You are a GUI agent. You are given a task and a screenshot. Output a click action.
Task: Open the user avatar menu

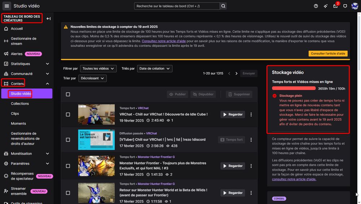coord(355,6)
